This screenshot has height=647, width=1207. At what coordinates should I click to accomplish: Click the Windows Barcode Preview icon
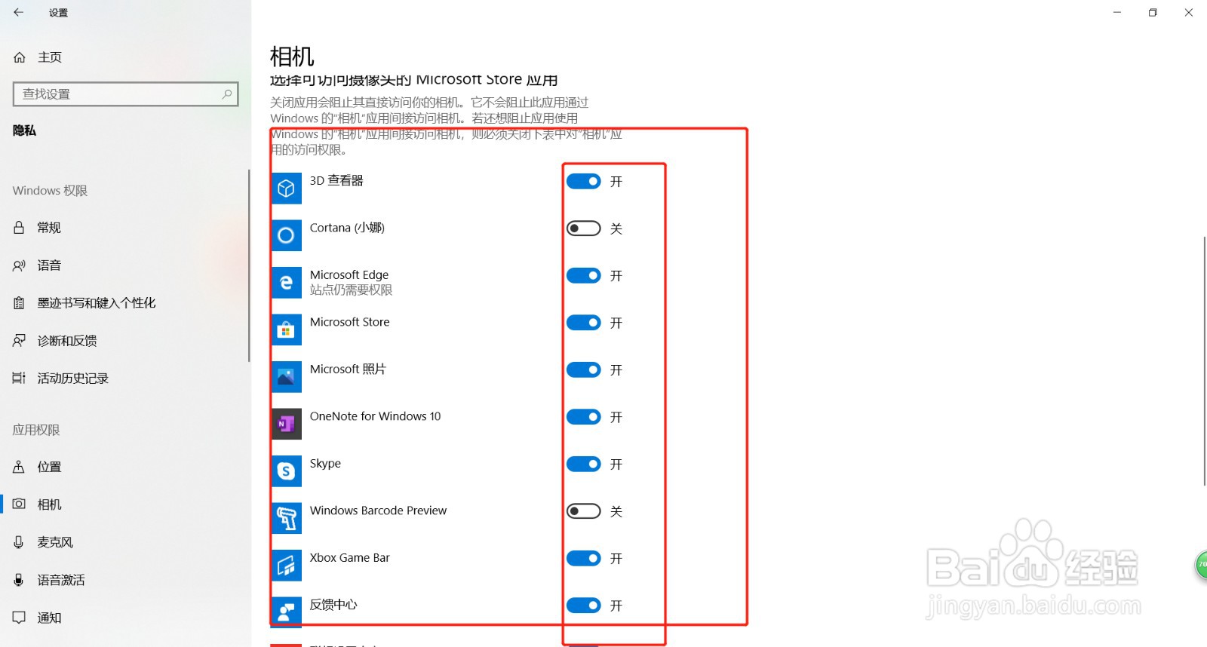[x=286, y=518]
